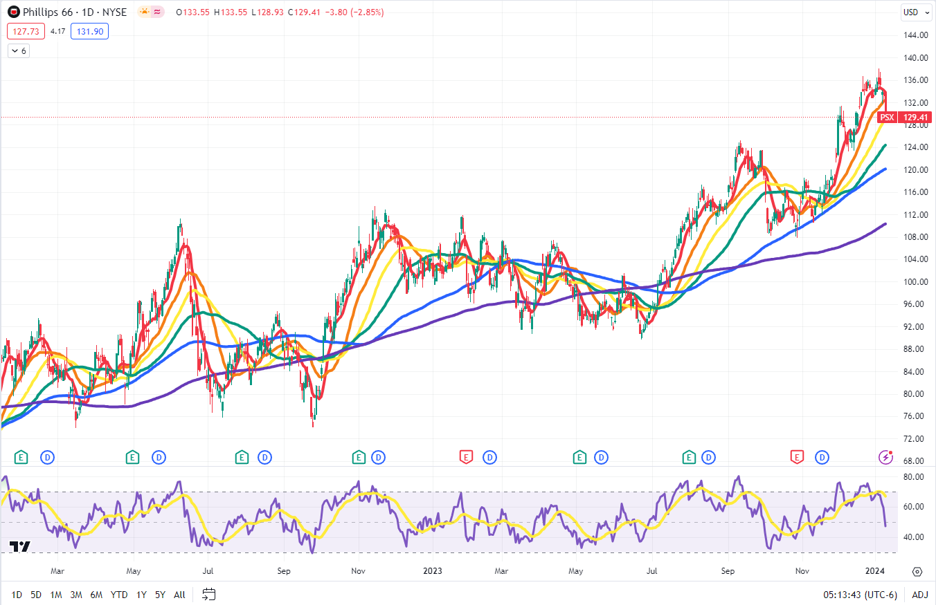This screenshot has width=936, height=605.
Task: Click the dividend marker just before September 2023
Action: tap(709, 457)
